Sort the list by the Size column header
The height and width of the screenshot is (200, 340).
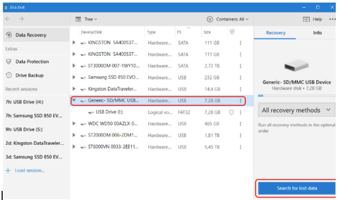click(207, 32)
